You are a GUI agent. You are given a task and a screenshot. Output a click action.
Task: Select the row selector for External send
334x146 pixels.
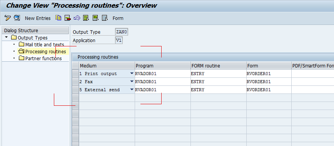point(75,90)
